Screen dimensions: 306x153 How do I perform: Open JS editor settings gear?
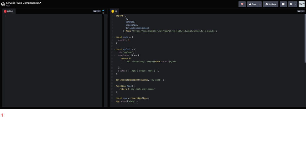299,11
